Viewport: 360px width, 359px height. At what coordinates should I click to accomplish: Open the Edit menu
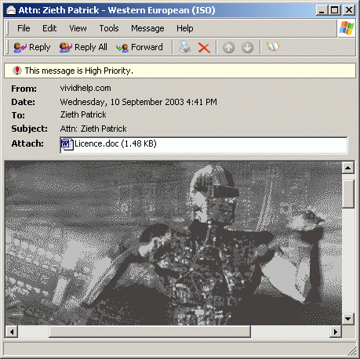pyautogui.click(x=49, y=28)
